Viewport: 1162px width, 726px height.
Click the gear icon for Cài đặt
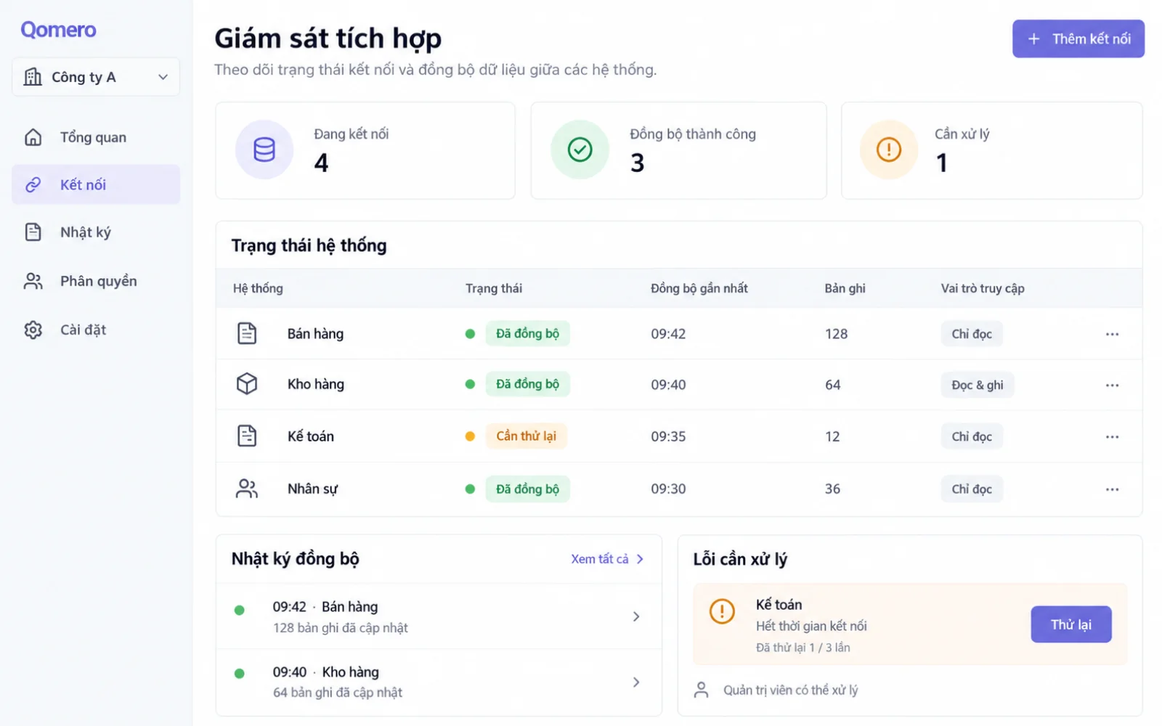33,330
